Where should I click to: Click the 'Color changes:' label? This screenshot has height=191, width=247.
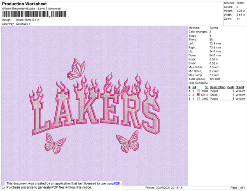[x=198, y=32]
